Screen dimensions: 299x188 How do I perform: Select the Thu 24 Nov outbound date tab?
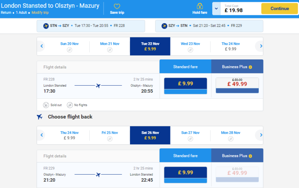(231, 46)
